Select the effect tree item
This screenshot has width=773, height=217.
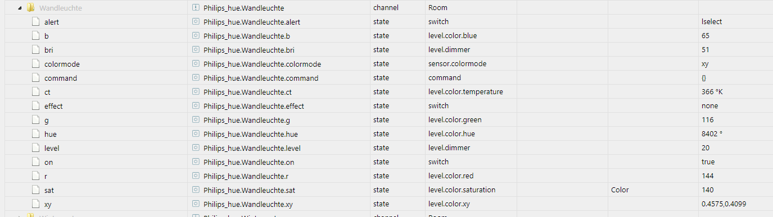tap(53, 106)
